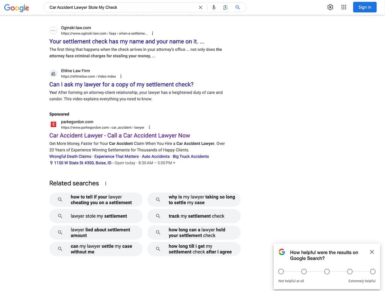Open options menu for Ehline Law result

click(x=121, y=76)
